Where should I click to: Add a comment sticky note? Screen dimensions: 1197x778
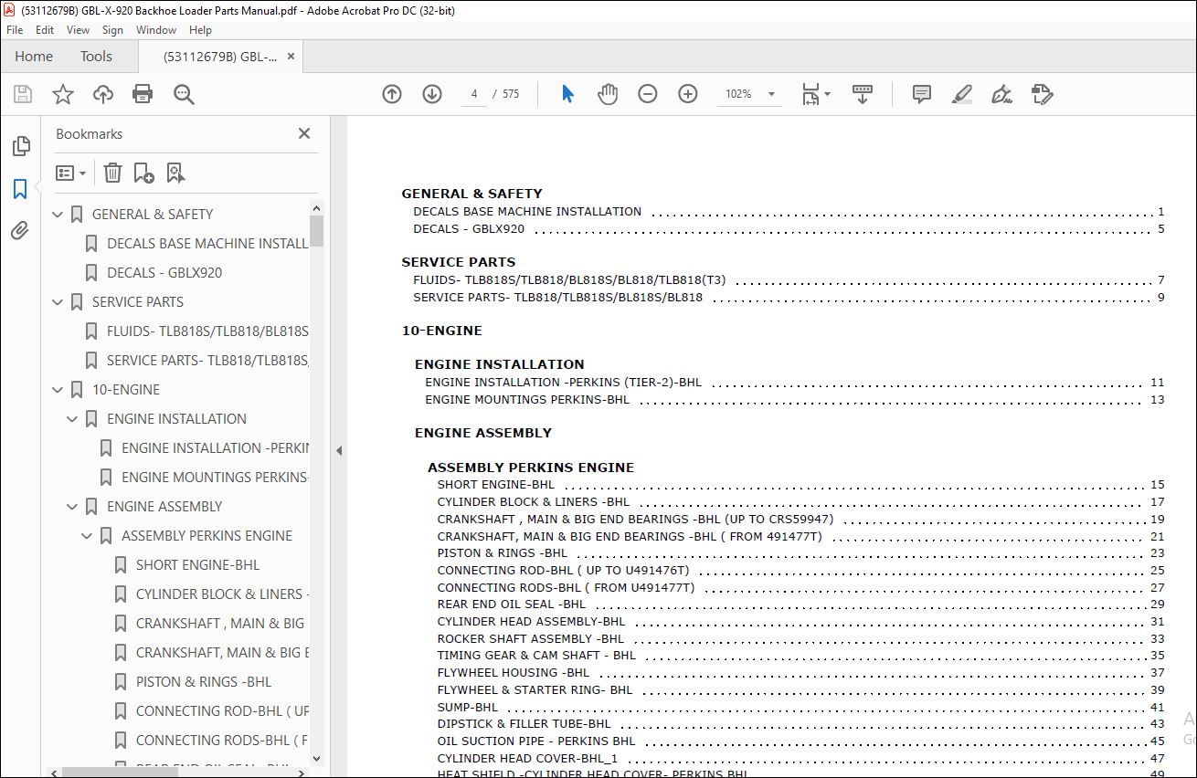(x=922, y=94)
